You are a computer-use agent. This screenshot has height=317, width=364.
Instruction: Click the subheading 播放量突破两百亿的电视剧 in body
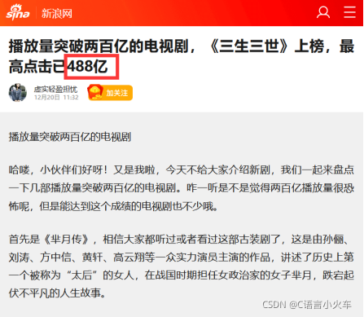(x=70, y=137)
